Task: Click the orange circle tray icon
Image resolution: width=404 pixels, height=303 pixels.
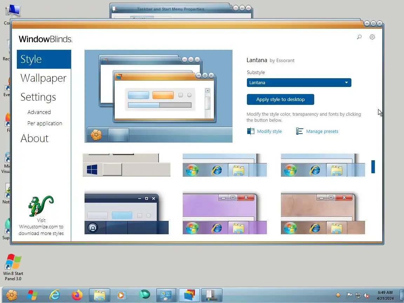Action: click(x=338, y=295)
